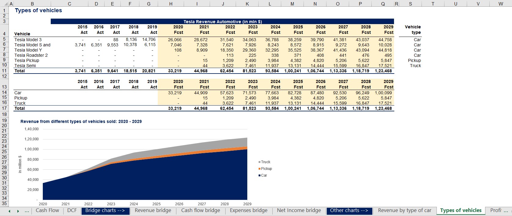512x216 pixels.
Task: Click Tesla Revenue Automotive banner cell
Action: (x=222, y=22)
